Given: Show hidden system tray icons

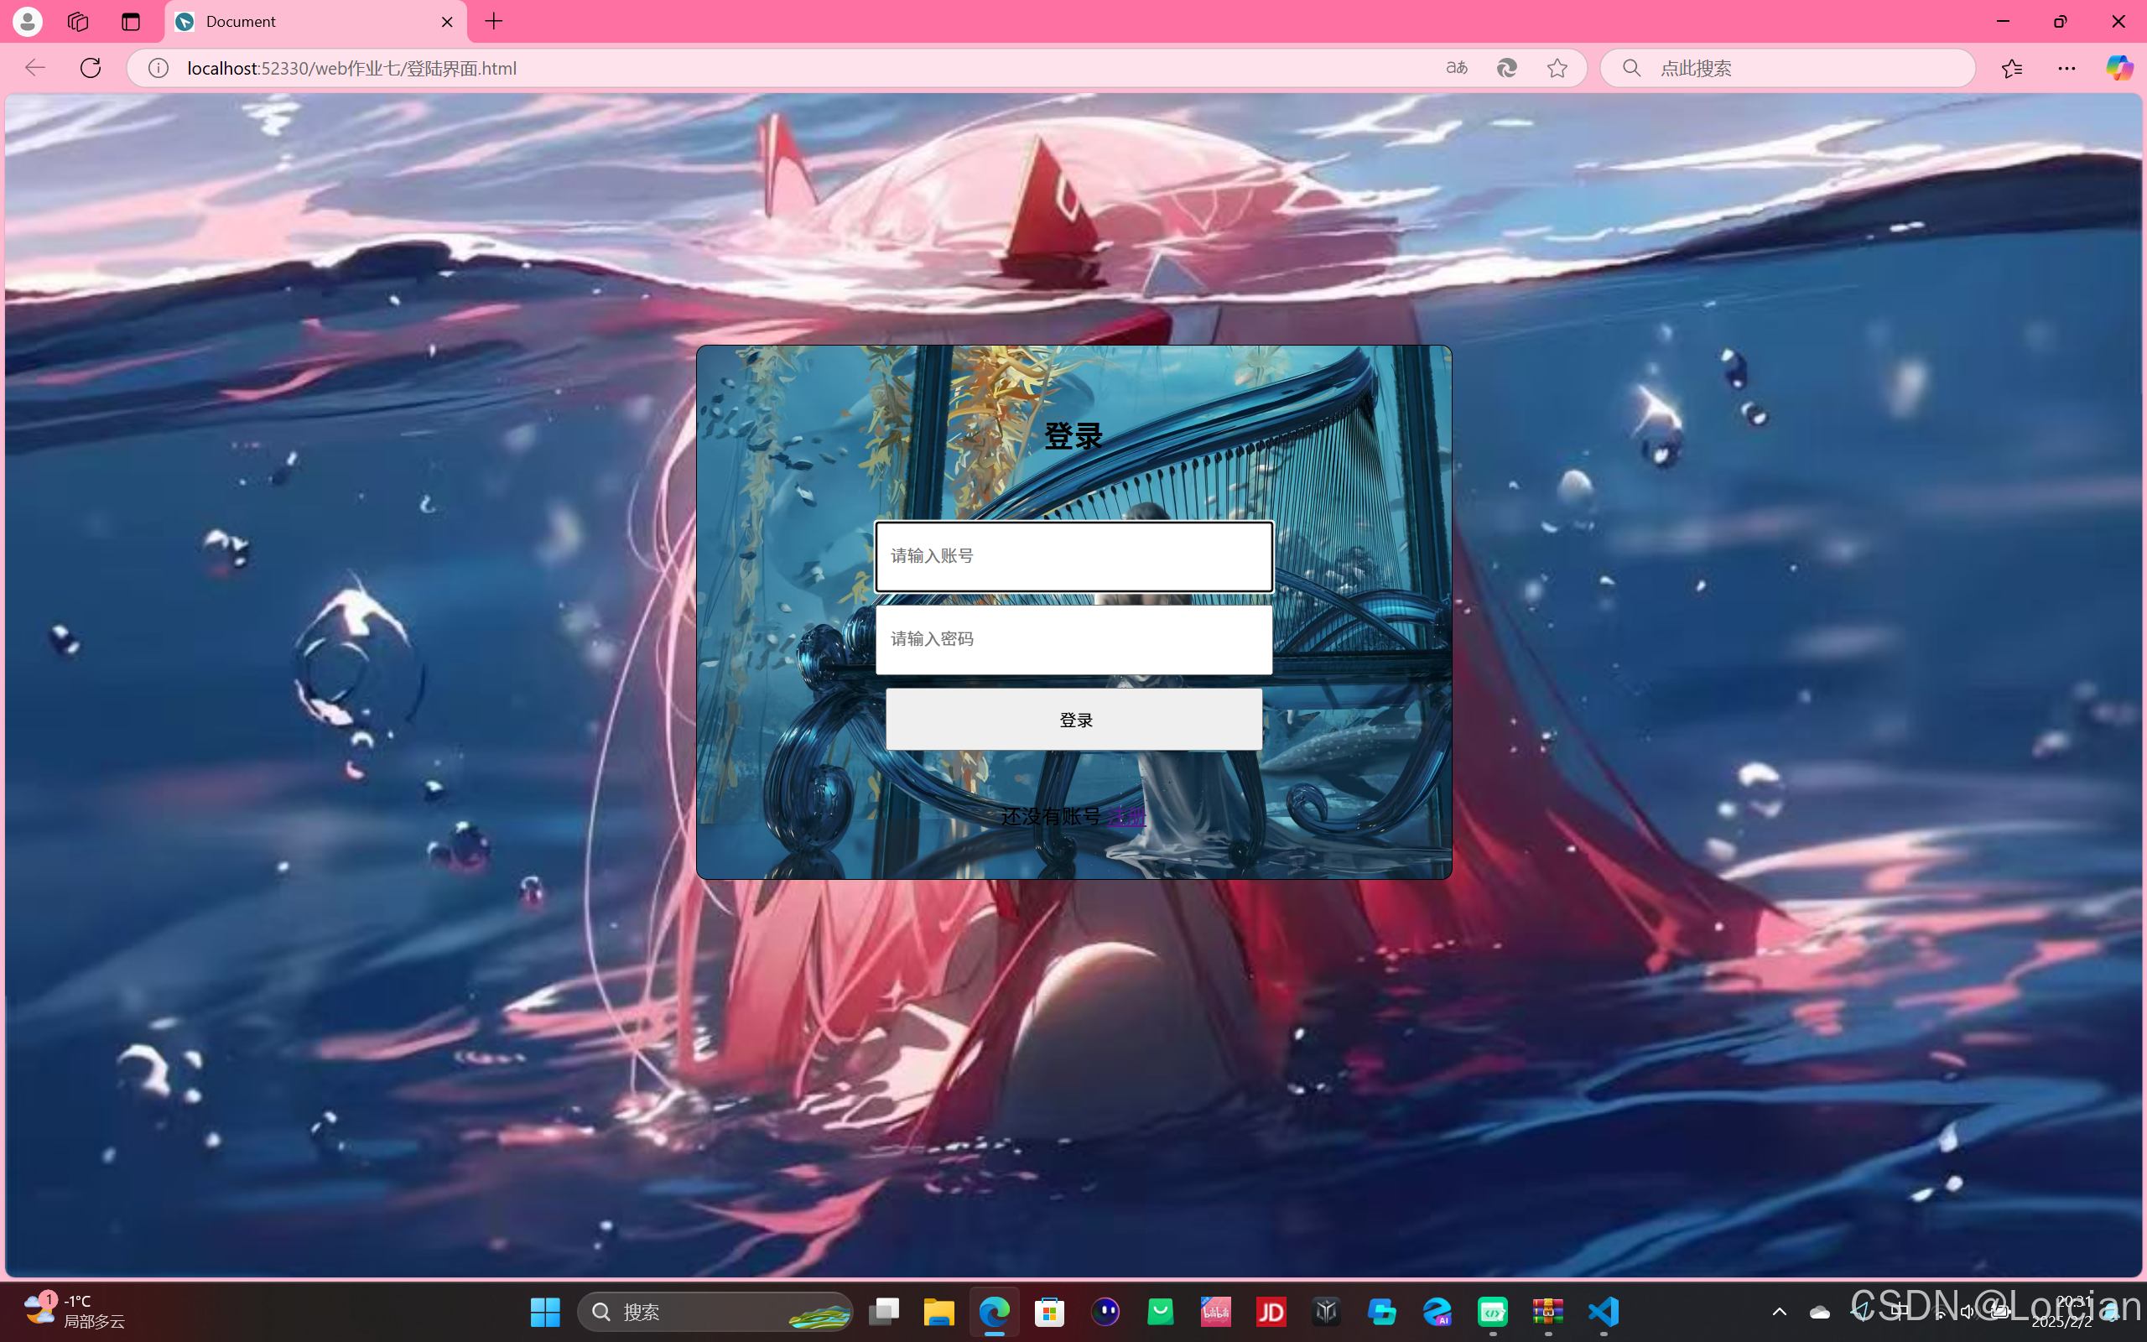Looking at the screenshot, I should point(1779,1312).
